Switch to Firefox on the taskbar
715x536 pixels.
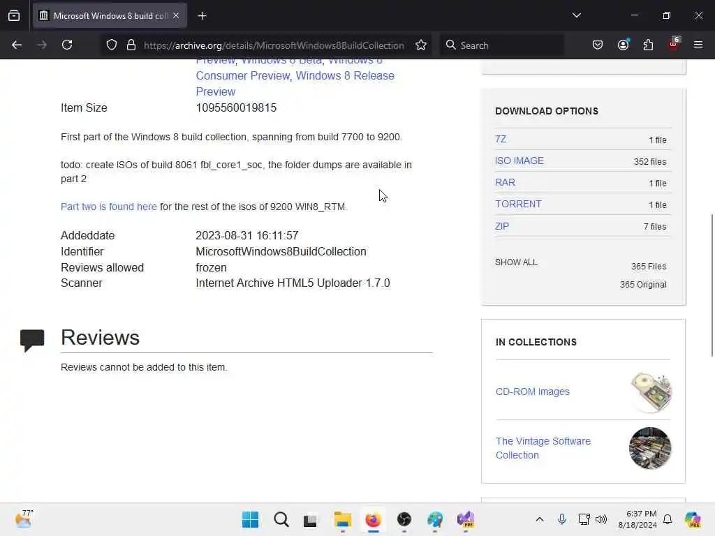tap(373, 519)
